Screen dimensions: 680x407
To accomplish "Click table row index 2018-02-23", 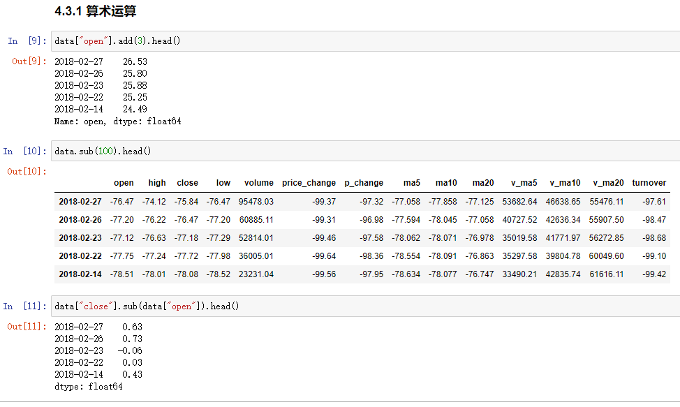I will (x=80, y=238).
